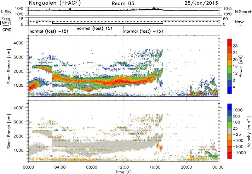This screenshot has width=252, height=174.
Task: Click the frequency step-up at 17:00 in the frequency panel
Action: pos(163,22)
